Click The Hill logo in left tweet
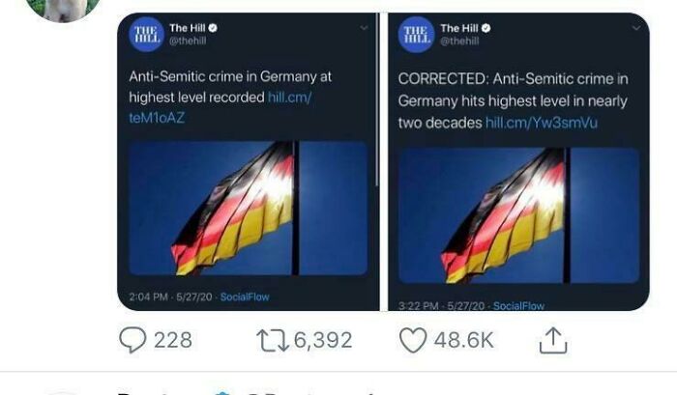This screenshot has height=395, width=677. point(146,36)
